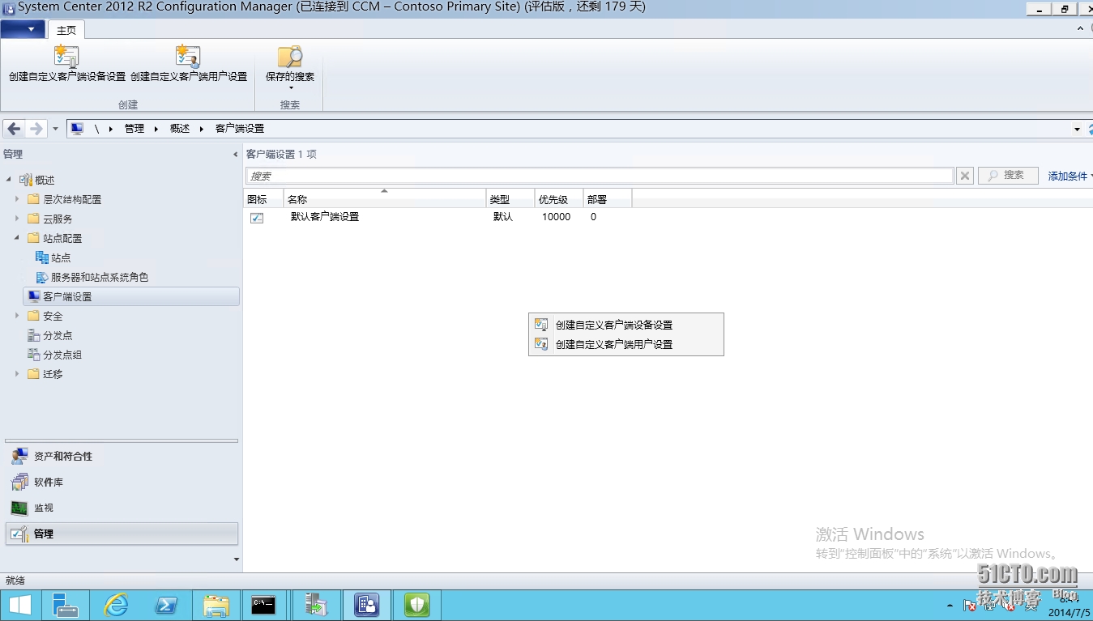Click the 创建自定义客户端设备设置 ribbon icon
The image size is (1093, 621).
(66, 56)
